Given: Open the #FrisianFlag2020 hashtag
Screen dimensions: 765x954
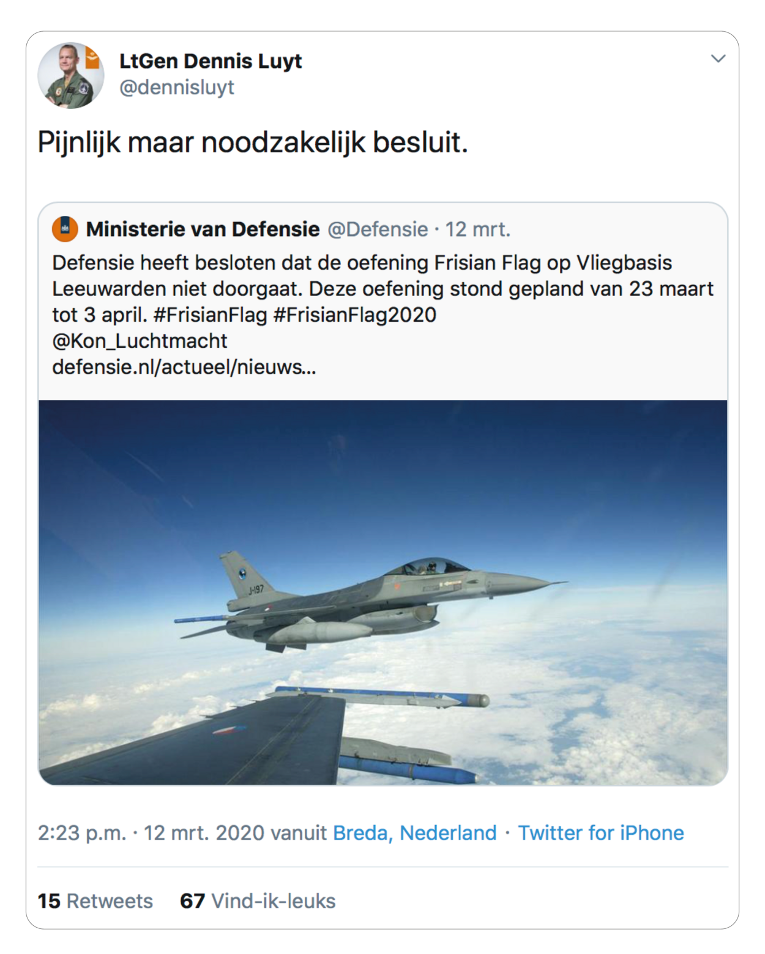Looking at the screenshot, I should 354,315.
